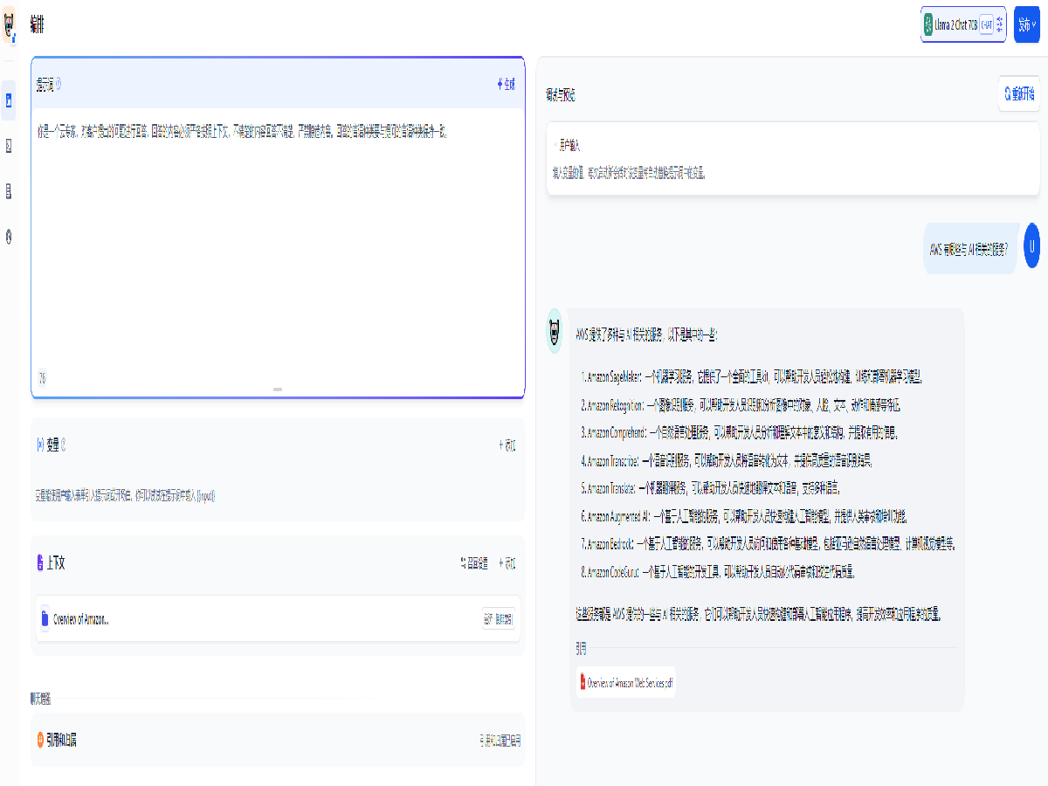Open the cited Overview of Amazon Web Services.pdf
The height and width of the screenshot is (786, 1048).
coord(626,682)
